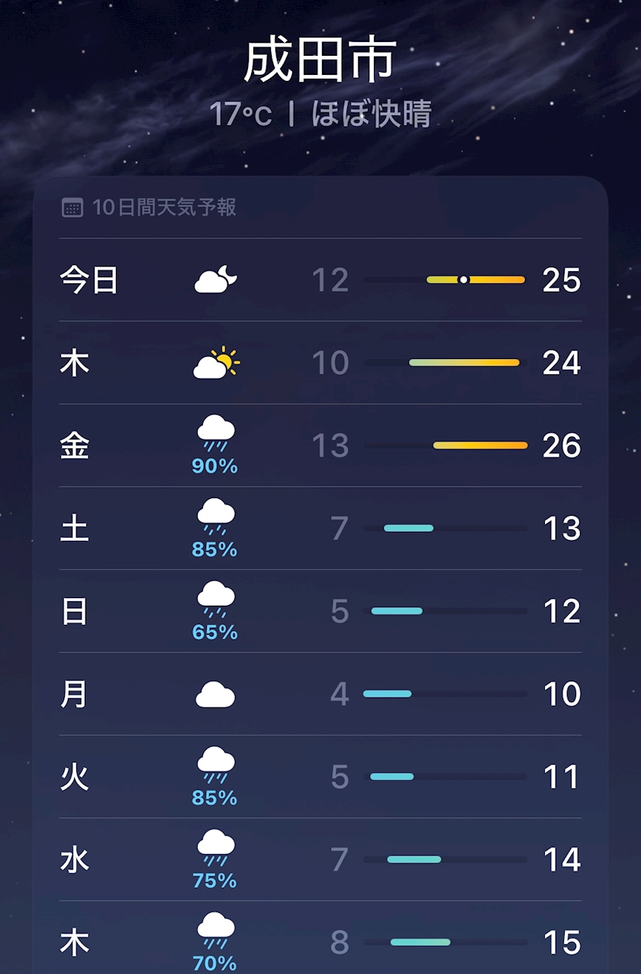Tap the rain cloud icon above 70%
This screenshot has width=641, height=974.
216,930
